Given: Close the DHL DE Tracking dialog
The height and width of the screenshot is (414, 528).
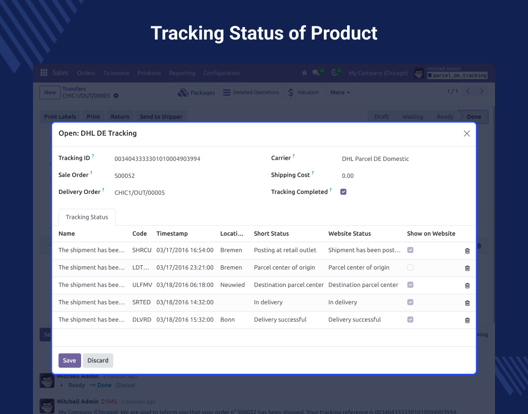Looking at the screenshot, I should (467, 134).
